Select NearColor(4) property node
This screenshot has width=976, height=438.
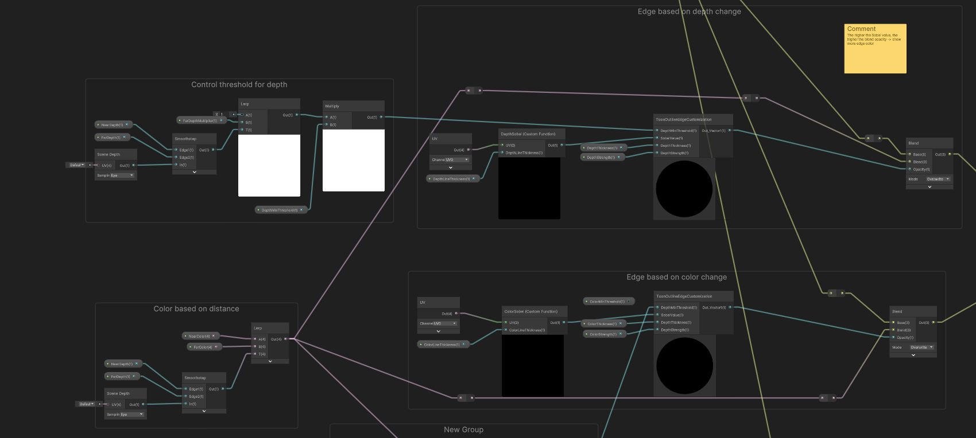201,336
